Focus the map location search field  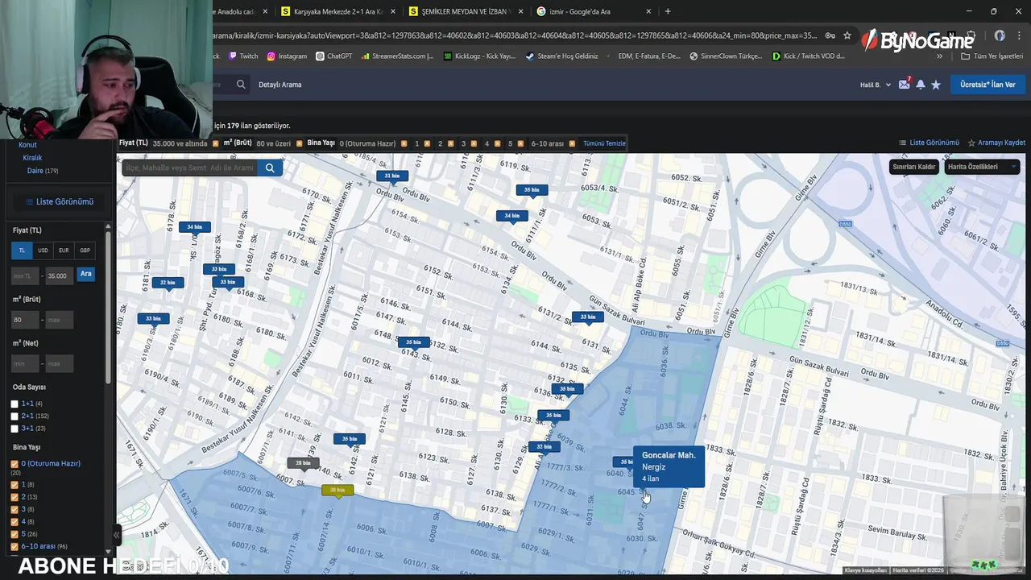(190, 168)
